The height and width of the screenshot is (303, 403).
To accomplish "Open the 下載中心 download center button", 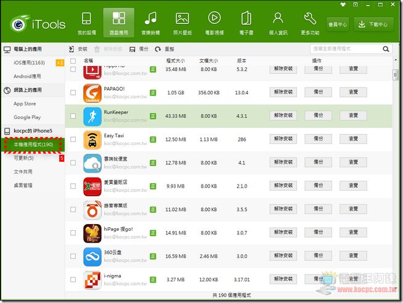I will pos(373,25).
